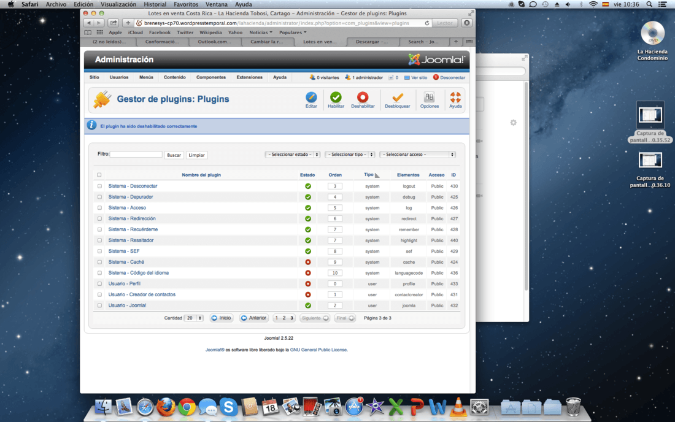
Task: Click the Filtro text input field
Action: click(x=136, y=154)
